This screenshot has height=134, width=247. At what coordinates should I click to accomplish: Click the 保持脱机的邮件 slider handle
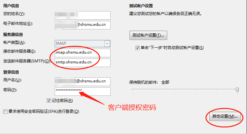tap(237, 90)
